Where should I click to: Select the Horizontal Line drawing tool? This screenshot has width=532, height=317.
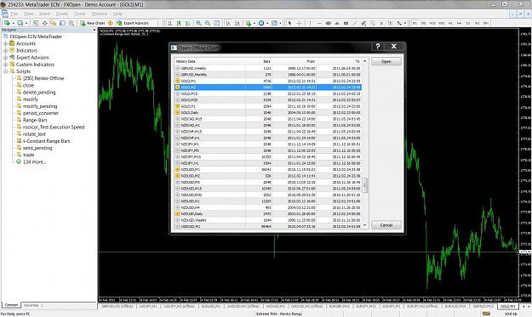click(x=319, y=23)
